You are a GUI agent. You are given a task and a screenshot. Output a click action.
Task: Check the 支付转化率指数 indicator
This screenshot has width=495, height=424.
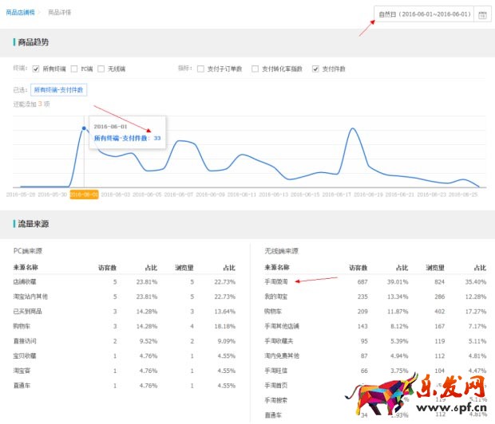255,69
